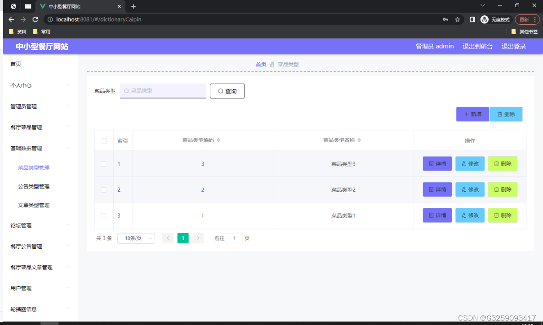Click 退出到前台 in the header
The height and width of the screenshot is (325, 543).
coord(478,46)
